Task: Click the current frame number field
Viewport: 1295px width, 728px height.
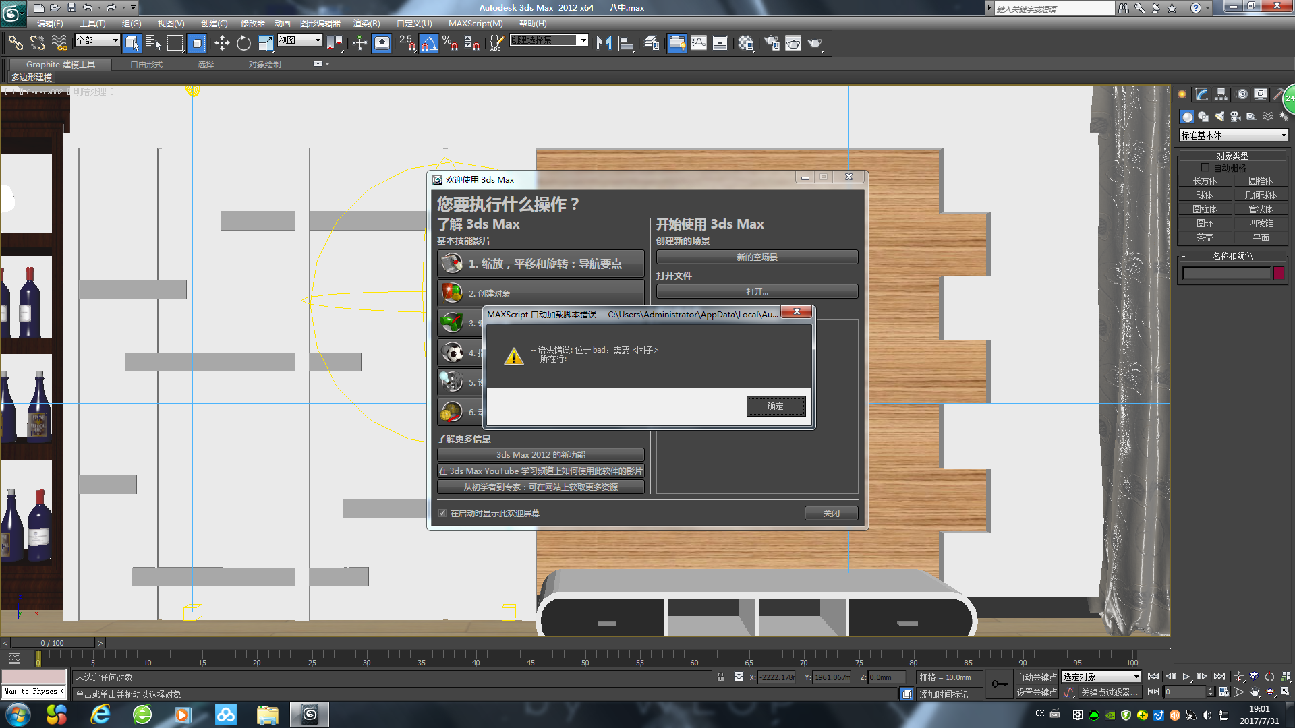Action: click(1184, 692)
